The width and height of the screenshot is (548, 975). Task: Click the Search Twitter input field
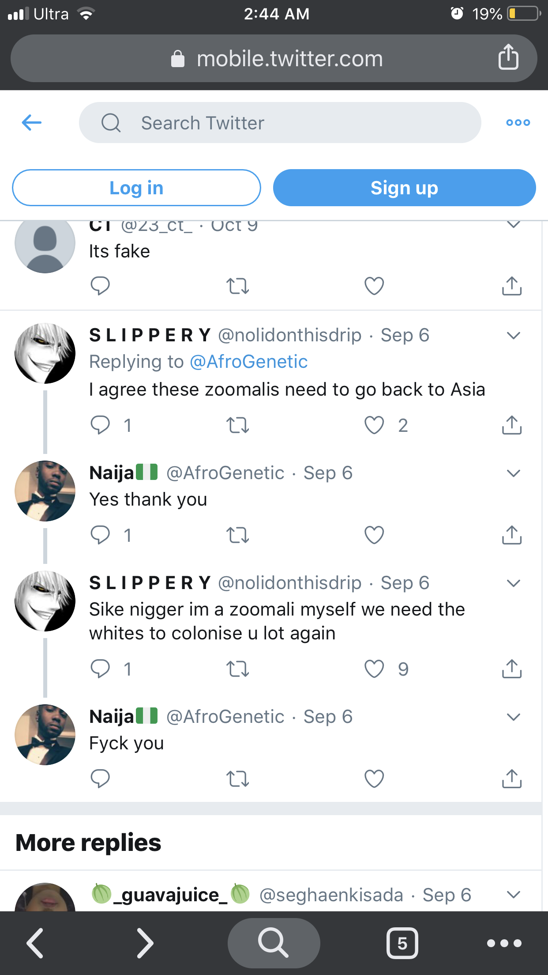point(280,123)
